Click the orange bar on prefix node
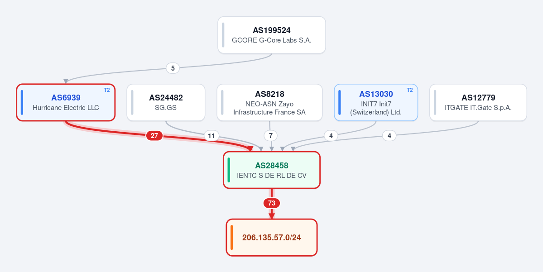543x272 pixels. tap(232, 238)
